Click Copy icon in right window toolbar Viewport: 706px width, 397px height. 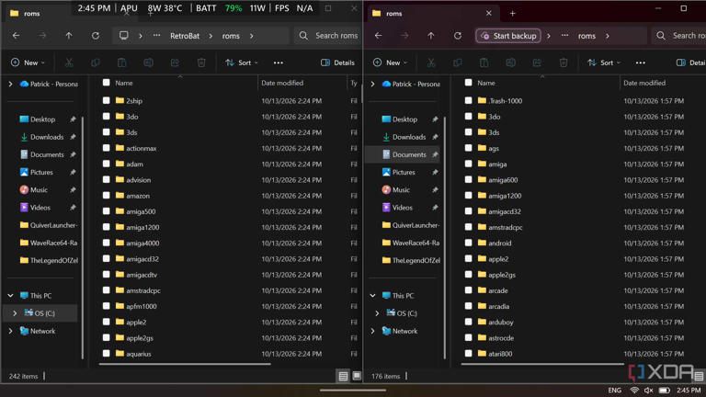tap(458, 62)
